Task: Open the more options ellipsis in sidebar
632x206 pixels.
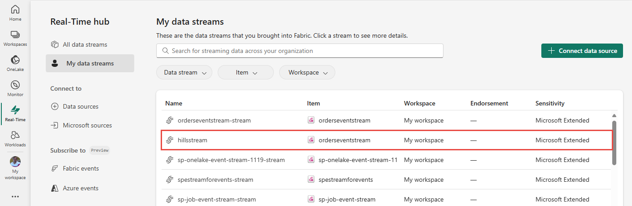Action: [15, 196]
